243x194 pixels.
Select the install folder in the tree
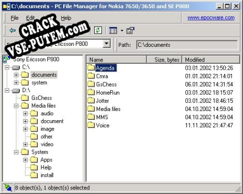pos(47,175)
